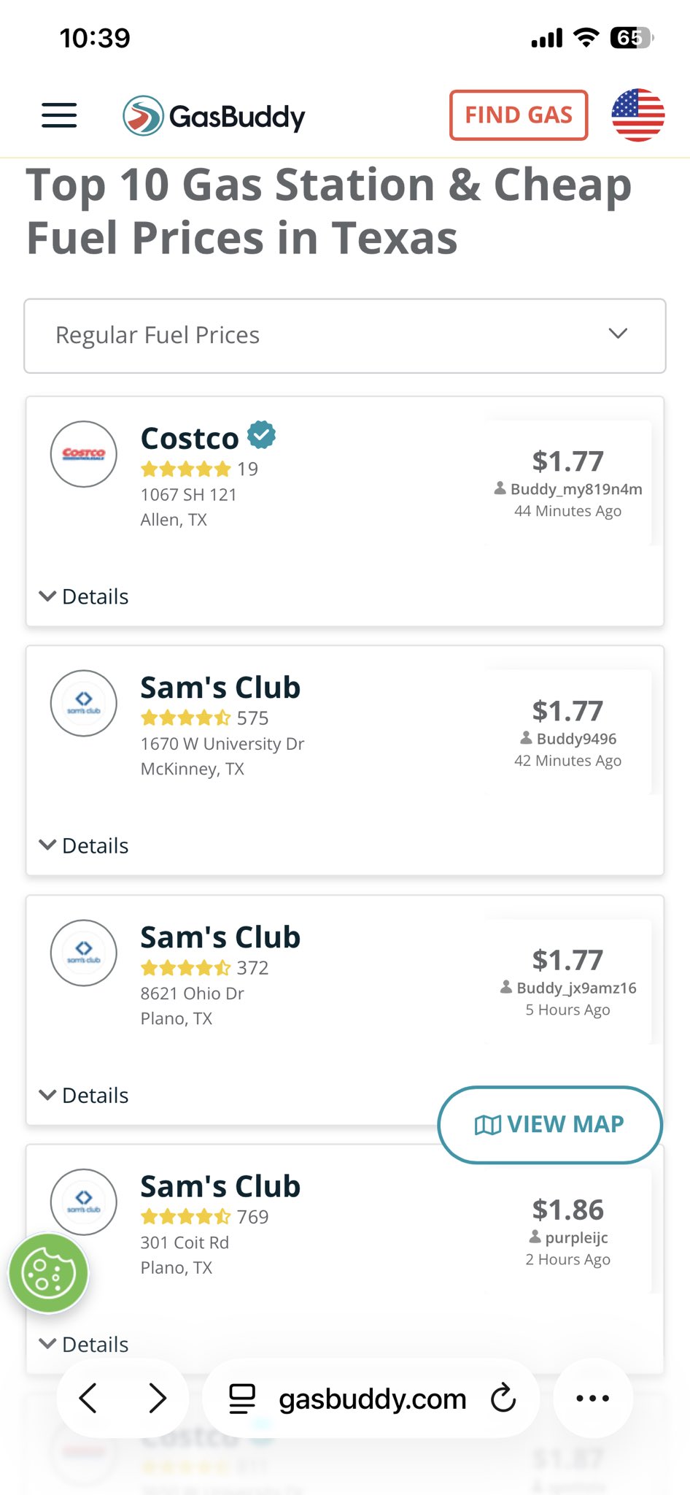Image resolution: width=690 pixels, height=1495 pixels.
Task: Open the green cookie settings icon
Action: pos(48,1273)
